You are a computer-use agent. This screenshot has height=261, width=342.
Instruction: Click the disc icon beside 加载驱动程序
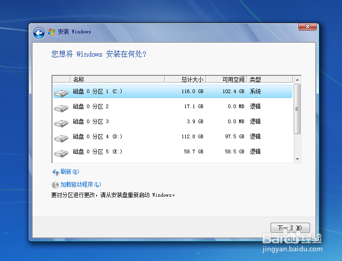coord(55,185)
